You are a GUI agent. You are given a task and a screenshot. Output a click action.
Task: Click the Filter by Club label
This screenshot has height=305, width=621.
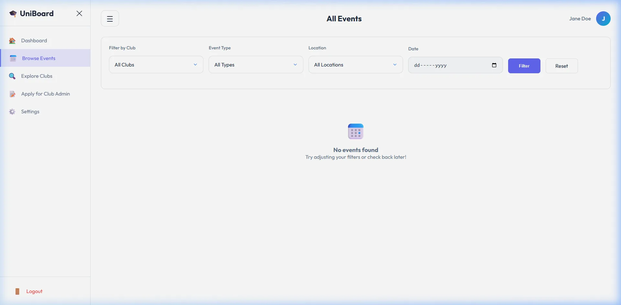coord(122,48)
